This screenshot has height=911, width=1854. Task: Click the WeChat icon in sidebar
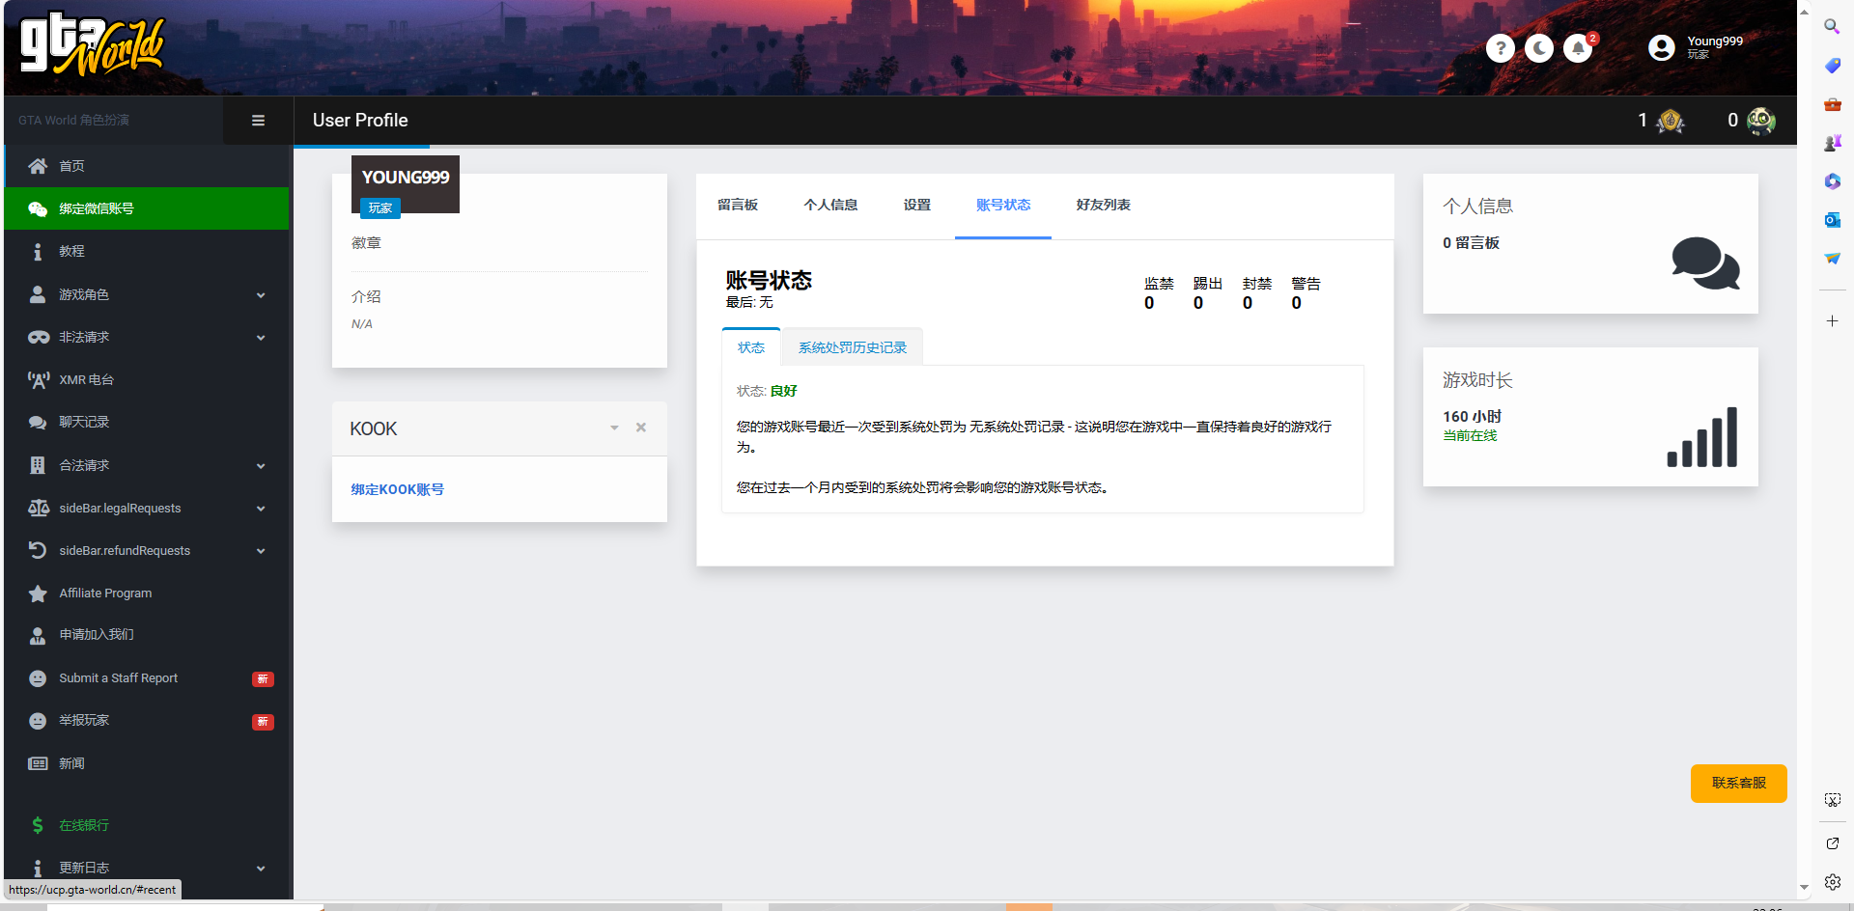[38, 208]
